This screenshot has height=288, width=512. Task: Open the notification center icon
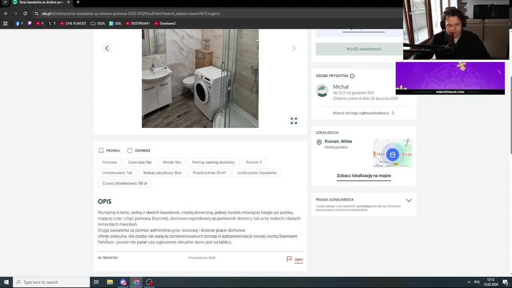506,282
